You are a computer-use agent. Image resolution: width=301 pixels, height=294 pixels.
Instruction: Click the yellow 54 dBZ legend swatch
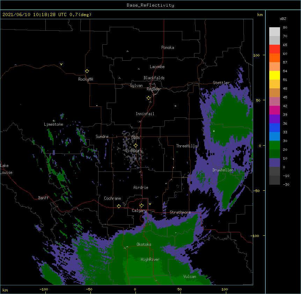click(x=274, y=75)
